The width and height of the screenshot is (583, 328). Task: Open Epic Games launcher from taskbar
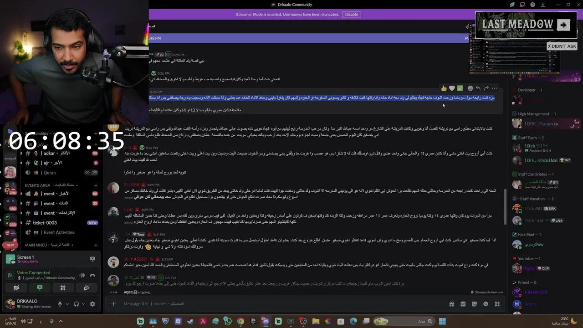point(253,321)
